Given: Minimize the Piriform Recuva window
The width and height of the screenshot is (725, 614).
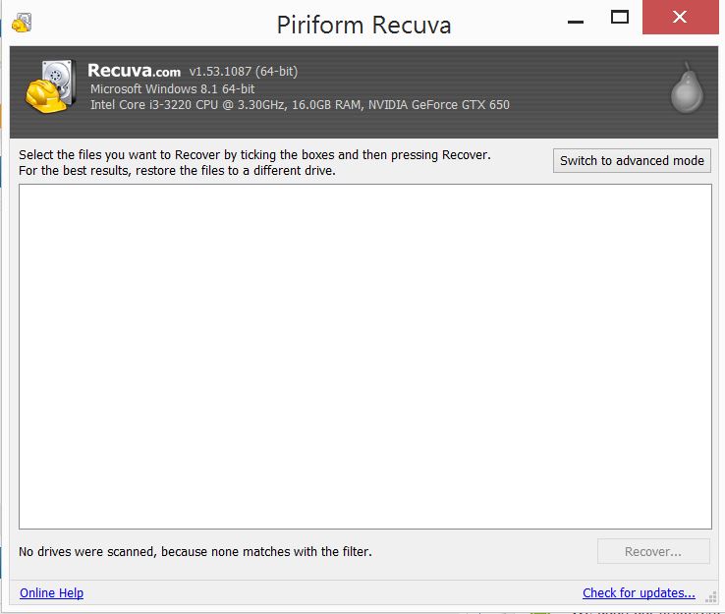Looking at the screenshot, I should pyautogui.click(x=576, y=22).
